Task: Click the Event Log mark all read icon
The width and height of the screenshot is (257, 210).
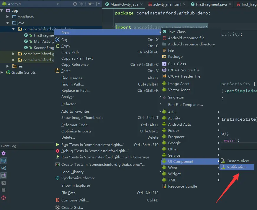Action: click(x=4, y=183)
